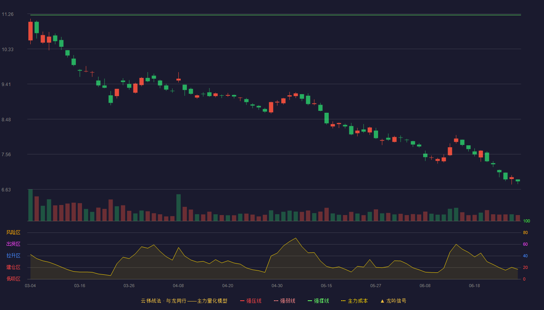Click the 06-18 date label
Screen dimensions: 544x310
tap(474, 286)
